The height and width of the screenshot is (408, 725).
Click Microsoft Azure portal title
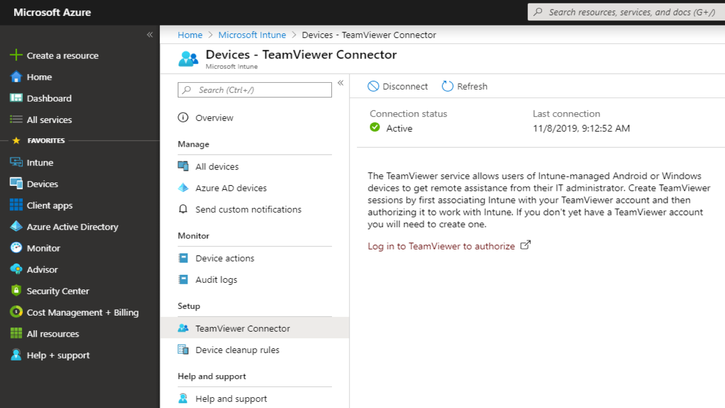(x=52, y=12)
